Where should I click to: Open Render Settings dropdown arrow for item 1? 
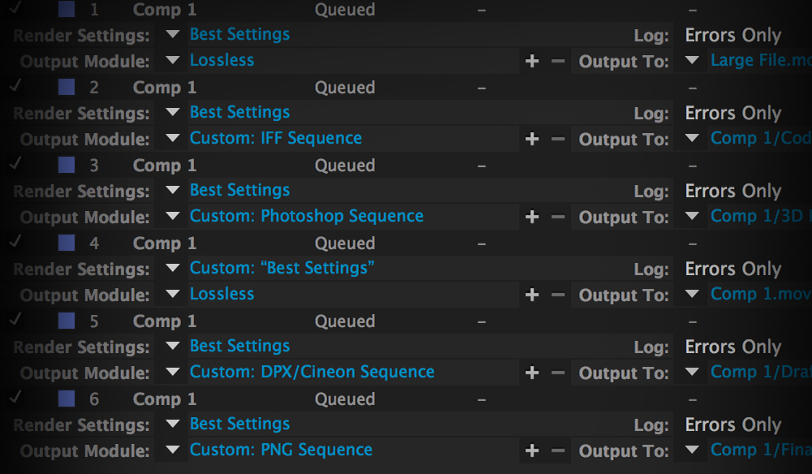(171, 35)
